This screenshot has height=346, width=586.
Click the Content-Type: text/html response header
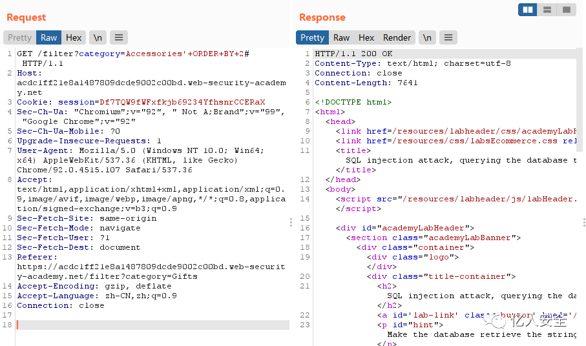click(x=413, y=63)
